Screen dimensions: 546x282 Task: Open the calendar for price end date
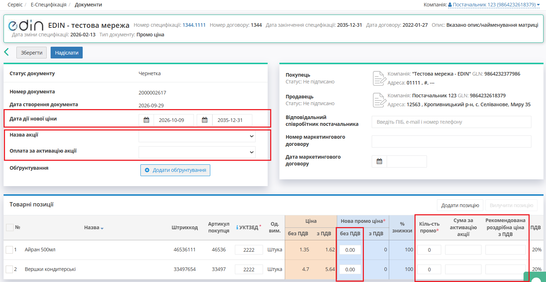205,120
